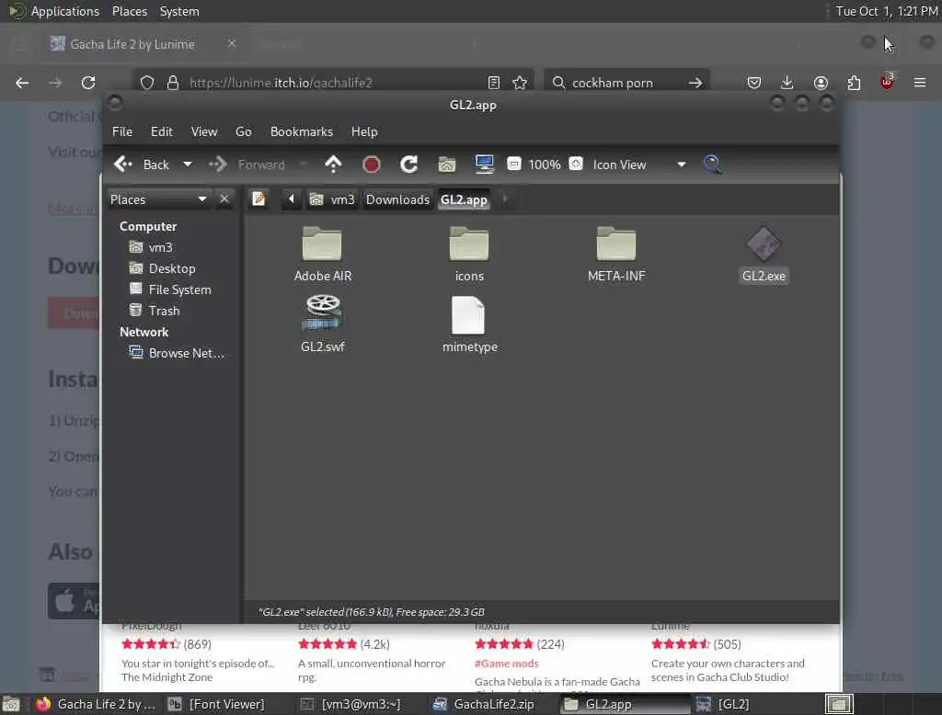Viewport: 942px width, 715px height.
Task: Open the View menu
Action: pyautogui.click(x=204, y=131)
